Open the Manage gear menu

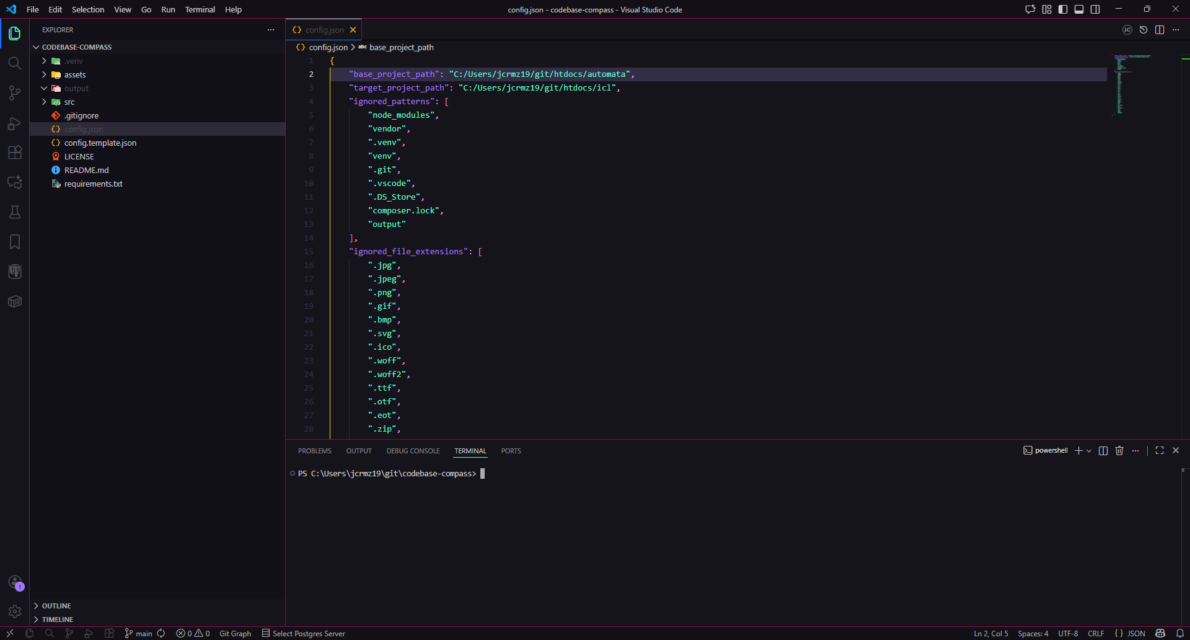click(15, 612)
